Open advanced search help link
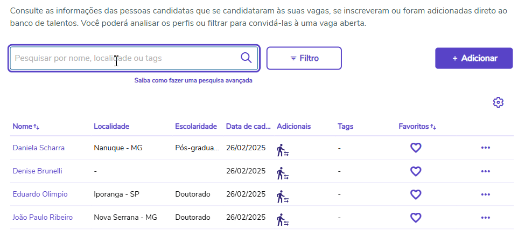Screen dimensions: 532x230 pyautogui.click(x=193, y=81)
